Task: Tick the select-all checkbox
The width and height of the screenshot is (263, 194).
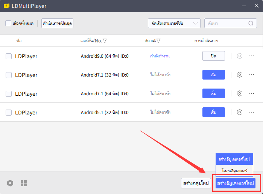Action: click(8, 23)
